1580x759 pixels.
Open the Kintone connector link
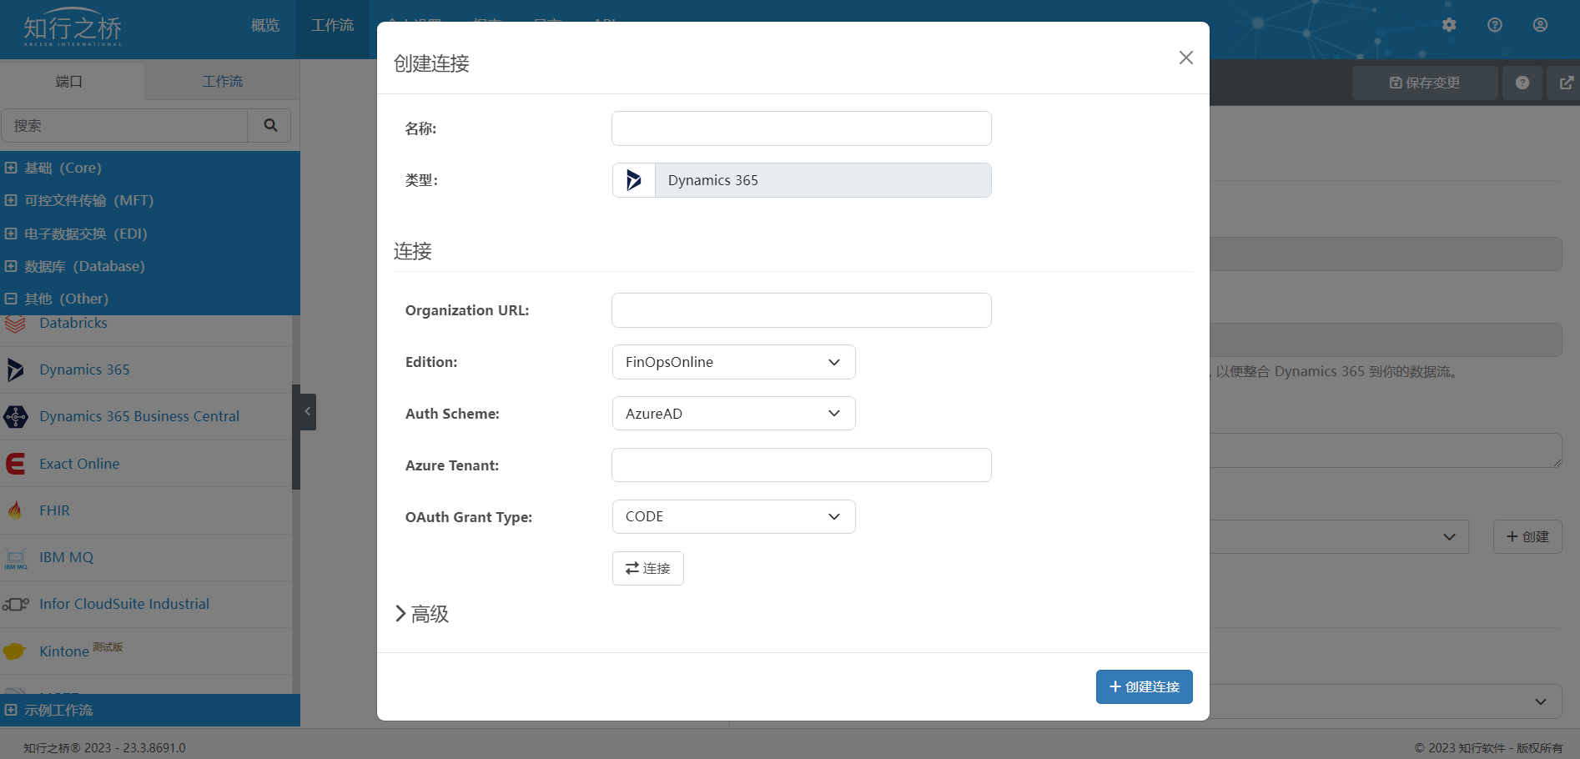point(64,651)
